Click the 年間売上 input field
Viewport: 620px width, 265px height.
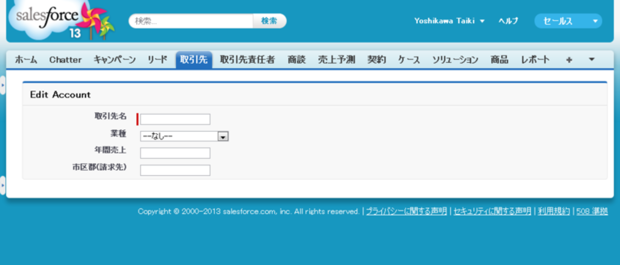click(175, 153)
